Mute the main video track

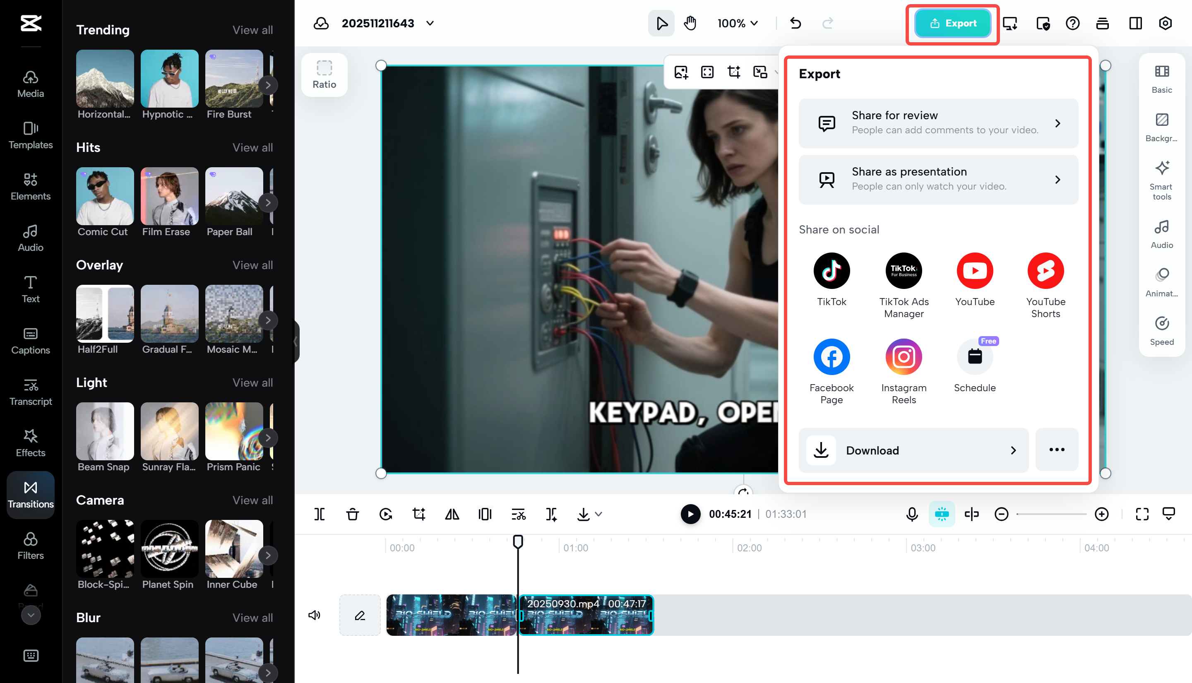pyautogui.click(x=315, y=615)
